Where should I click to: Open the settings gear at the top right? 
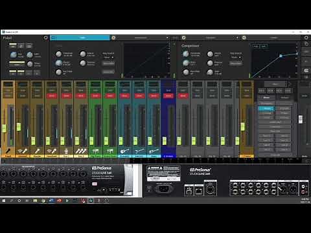coord(306,38)
